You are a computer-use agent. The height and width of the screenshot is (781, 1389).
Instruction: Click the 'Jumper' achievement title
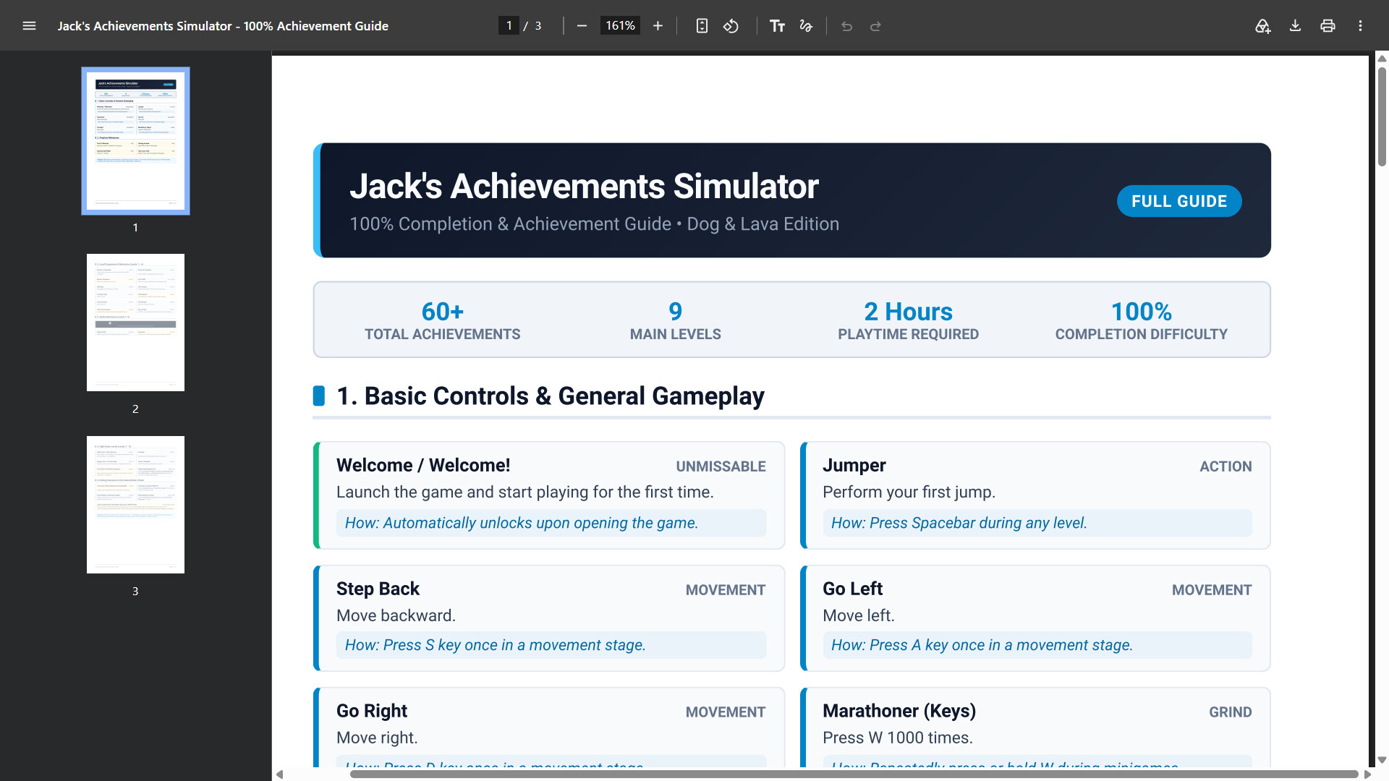click(x=854, y=466)
